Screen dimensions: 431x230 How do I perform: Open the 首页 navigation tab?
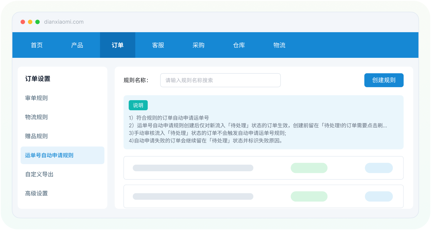click(37, 45)
